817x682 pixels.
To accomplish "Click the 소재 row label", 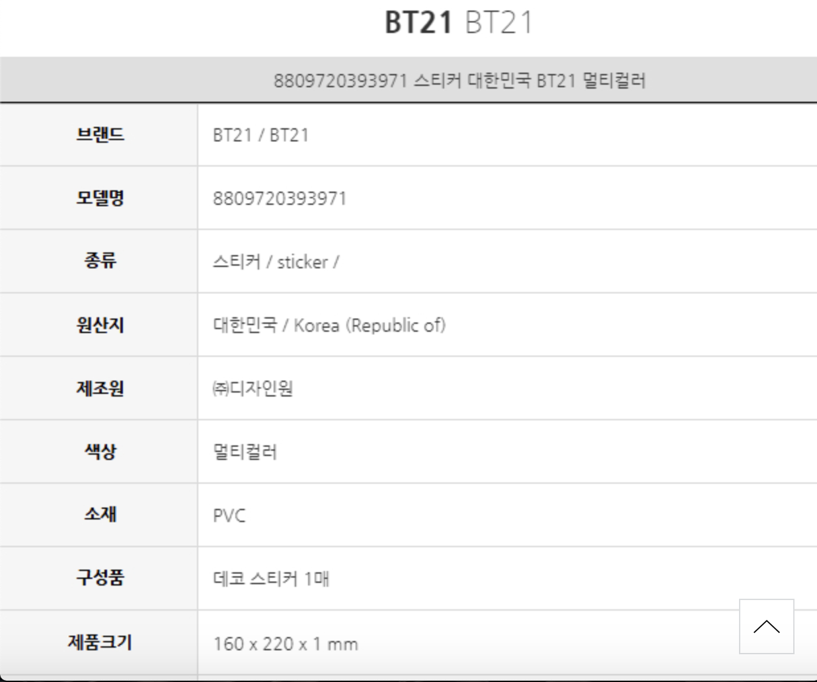I will pyautogui.click(x=100, y=514).
